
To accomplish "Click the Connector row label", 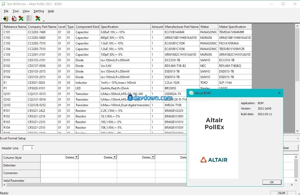I will point(21,173).
